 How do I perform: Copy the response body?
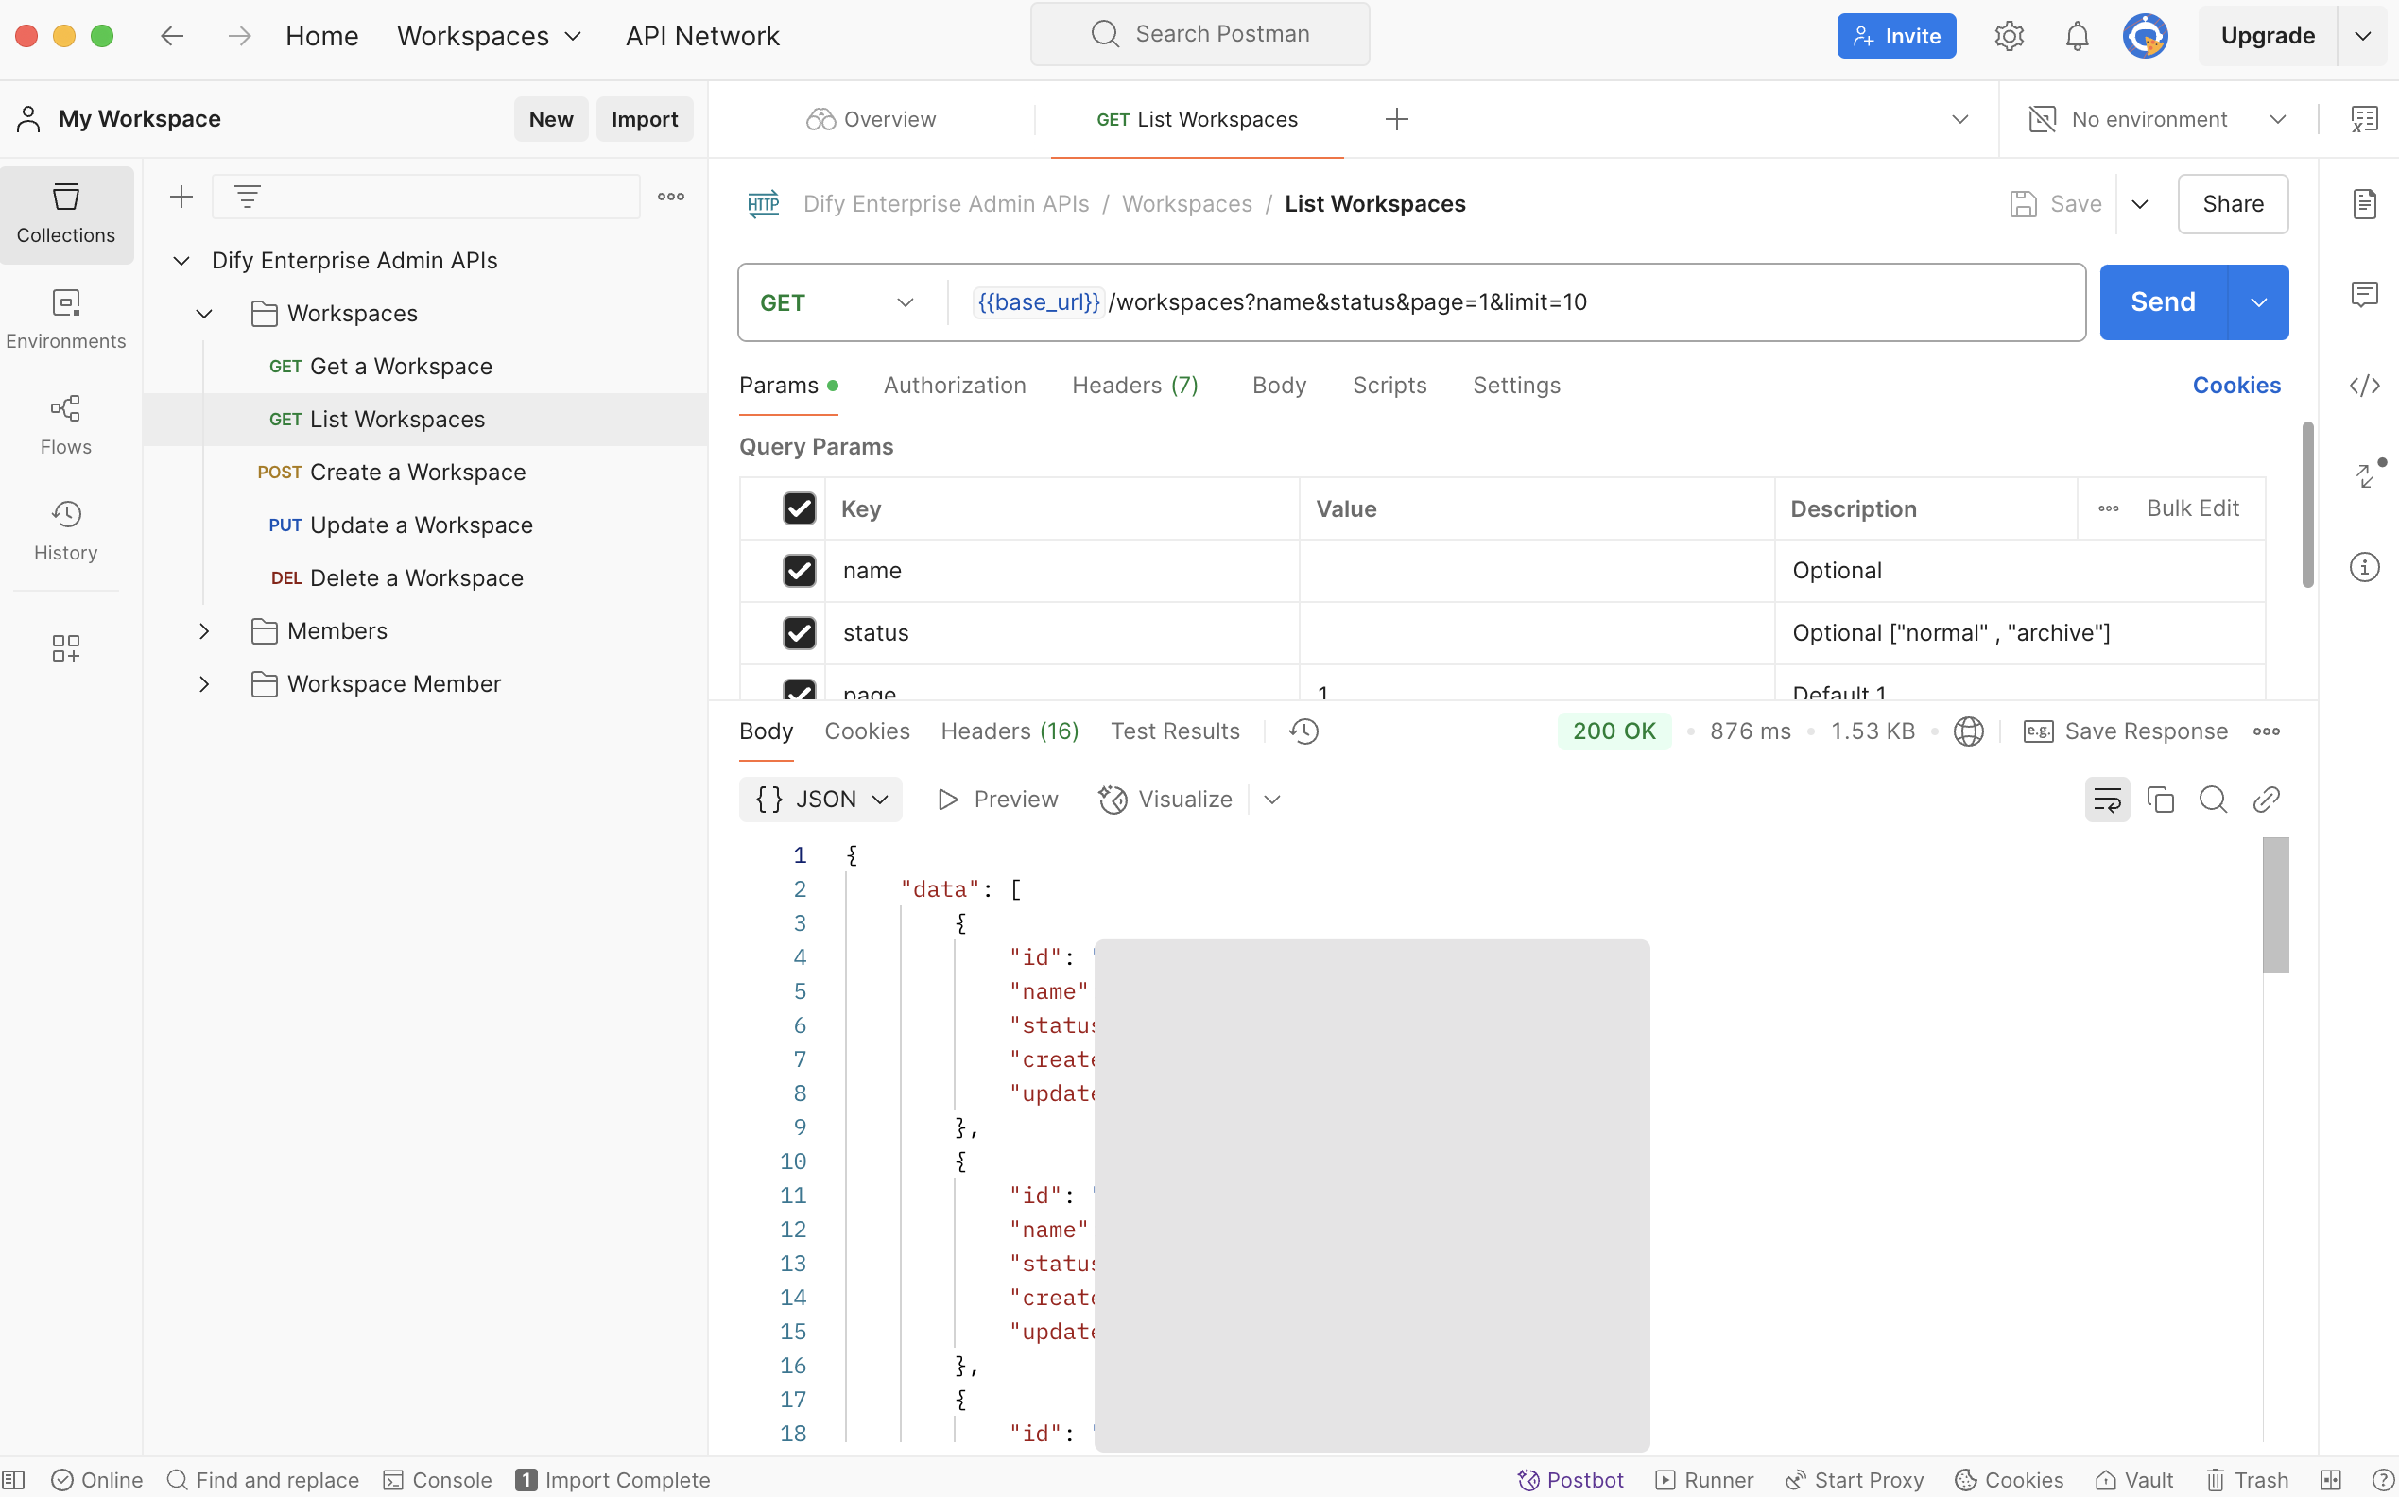pyautogui.click(x=2161, y=799)
